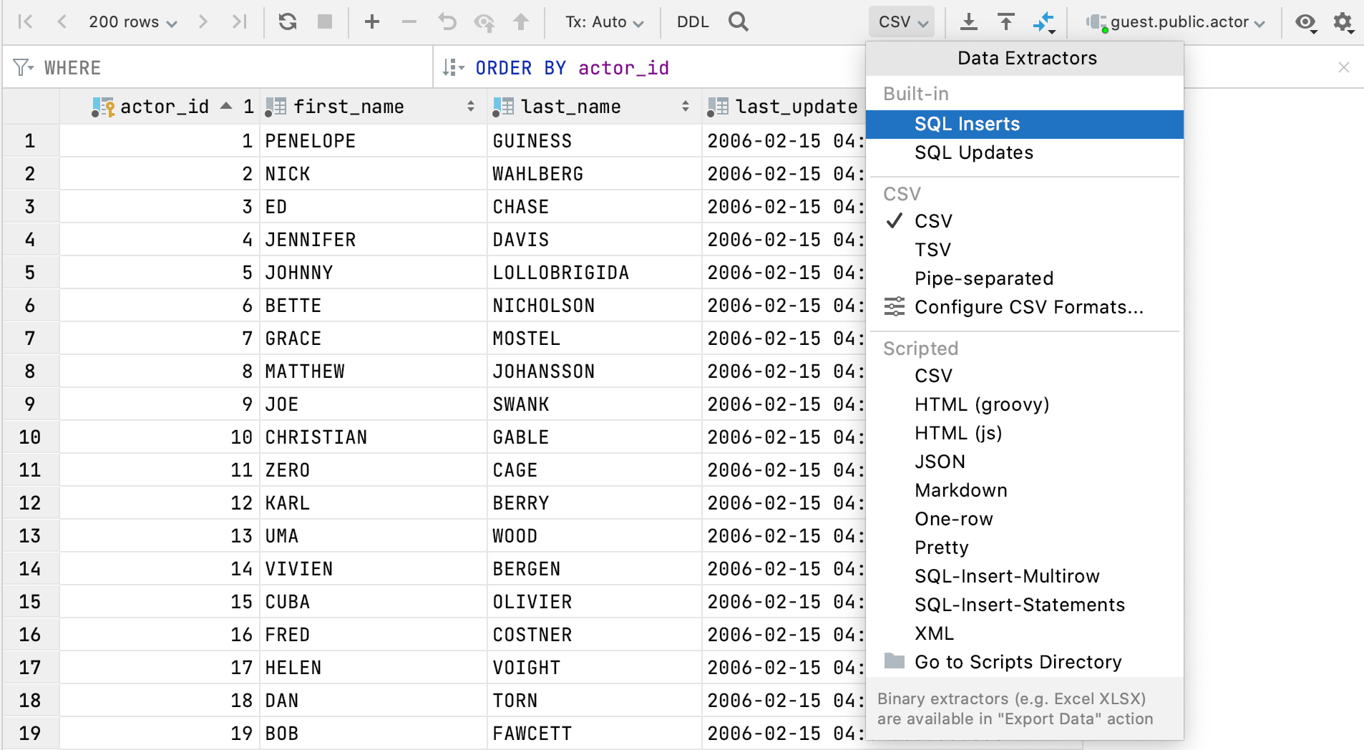Add a new row with the plus icon
1364x750 pixels.
point(371,21)
